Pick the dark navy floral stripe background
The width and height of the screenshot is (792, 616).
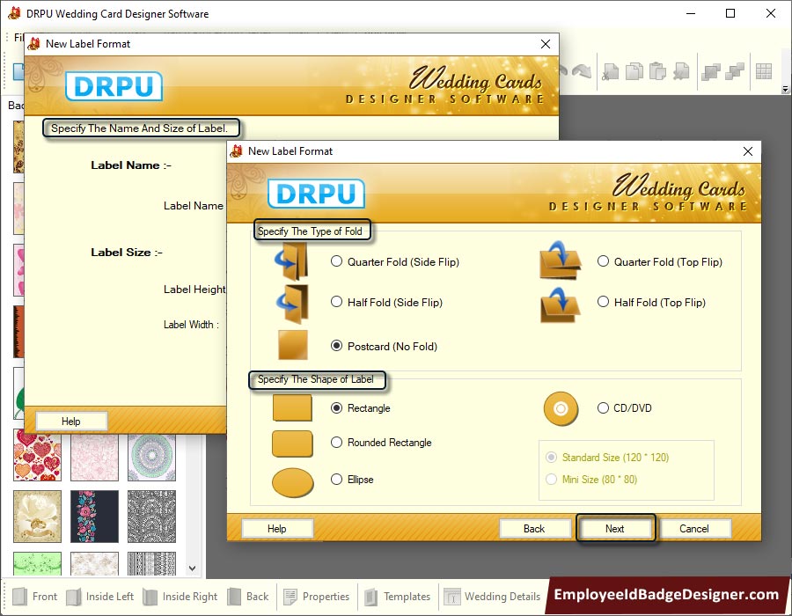click(x=94, y=516)
